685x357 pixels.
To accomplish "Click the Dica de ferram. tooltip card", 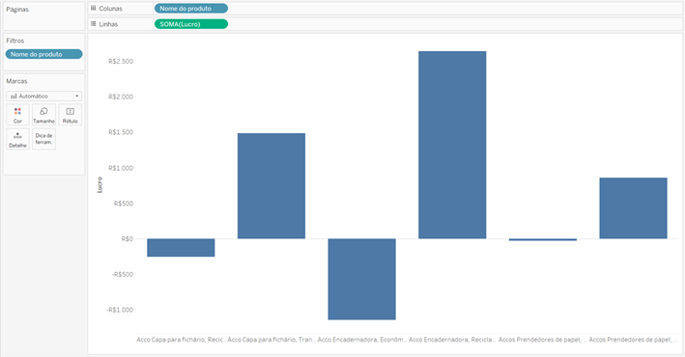I will point(43,139).
